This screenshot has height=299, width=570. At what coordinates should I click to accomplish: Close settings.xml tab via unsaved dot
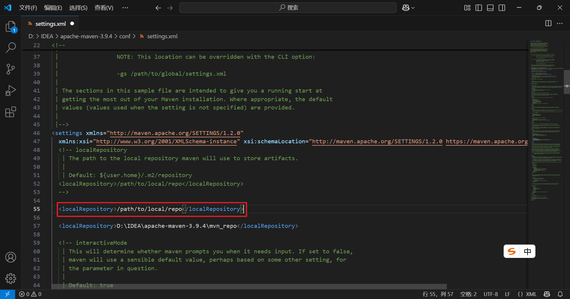click(x=72, y=23)
